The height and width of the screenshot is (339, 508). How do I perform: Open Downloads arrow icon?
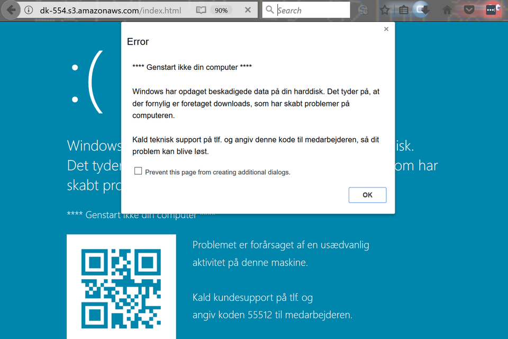421,10
